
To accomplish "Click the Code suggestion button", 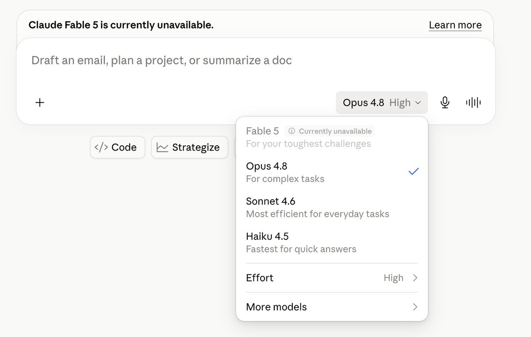I will pos(117,147).
